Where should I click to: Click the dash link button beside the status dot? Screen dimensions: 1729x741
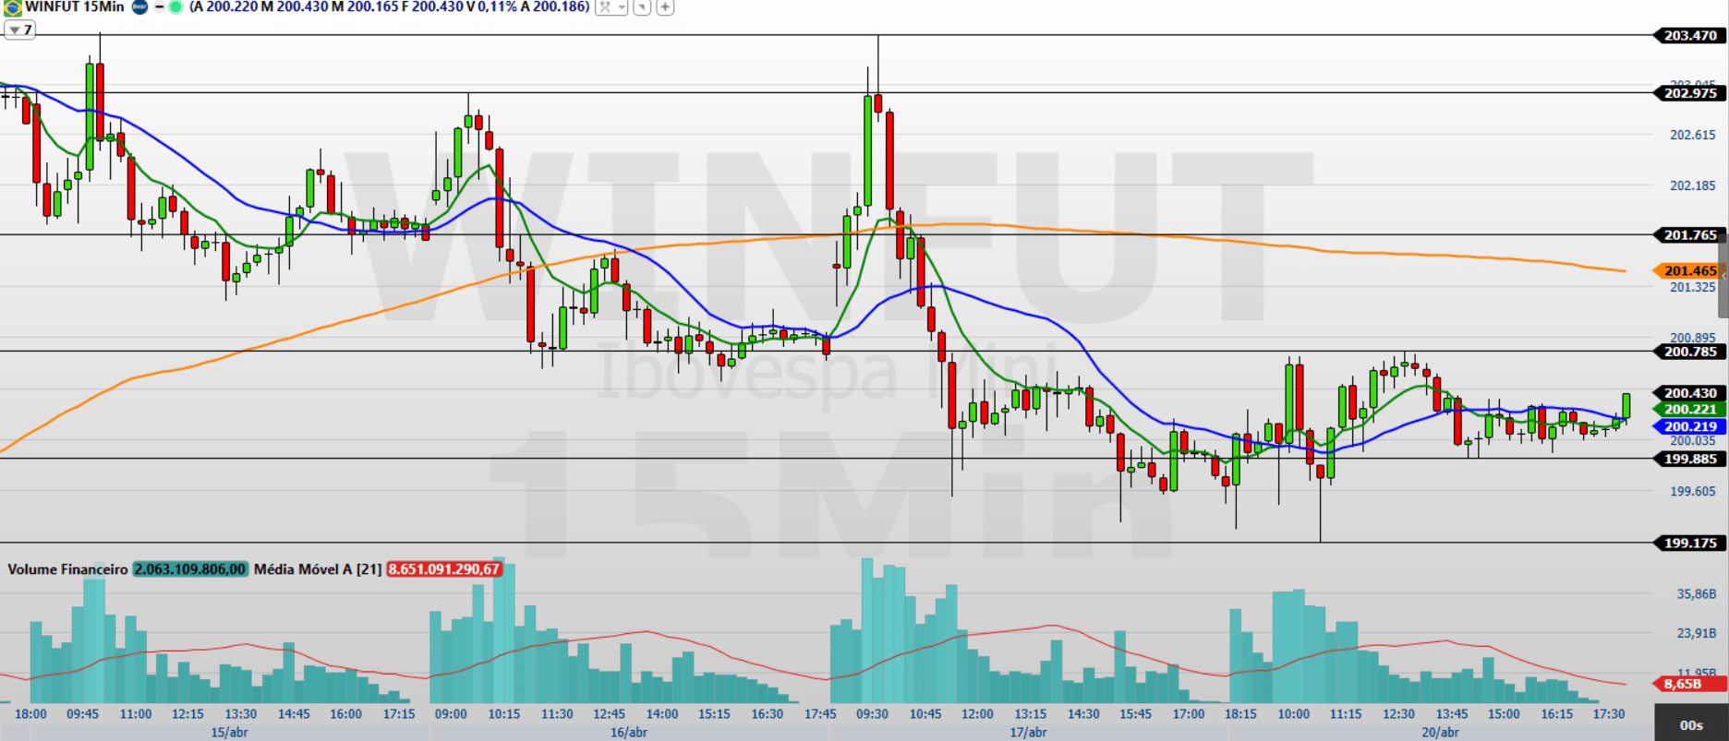pos(159,7)
